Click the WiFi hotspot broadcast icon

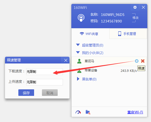click(81, 18)
